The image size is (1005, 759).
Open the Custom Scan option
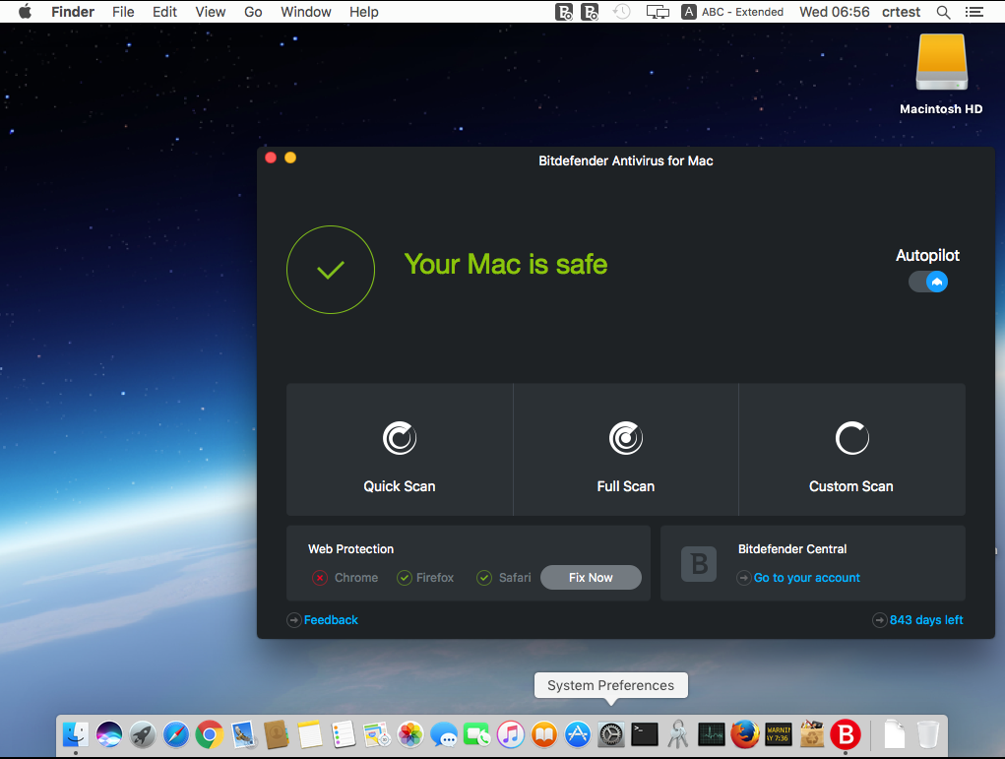click(851, 449)
